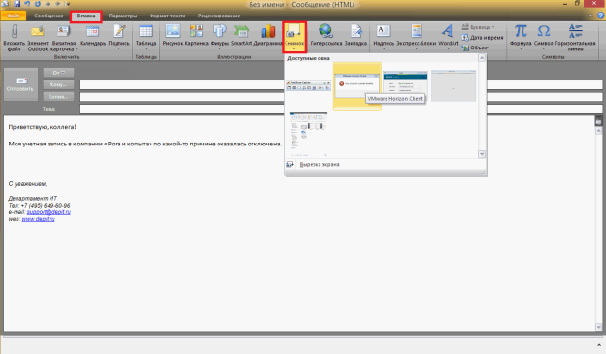This screenshot has height=354, width=606.
Task: Click the Outlook icon in title bar
Action: tap(5, 4)
